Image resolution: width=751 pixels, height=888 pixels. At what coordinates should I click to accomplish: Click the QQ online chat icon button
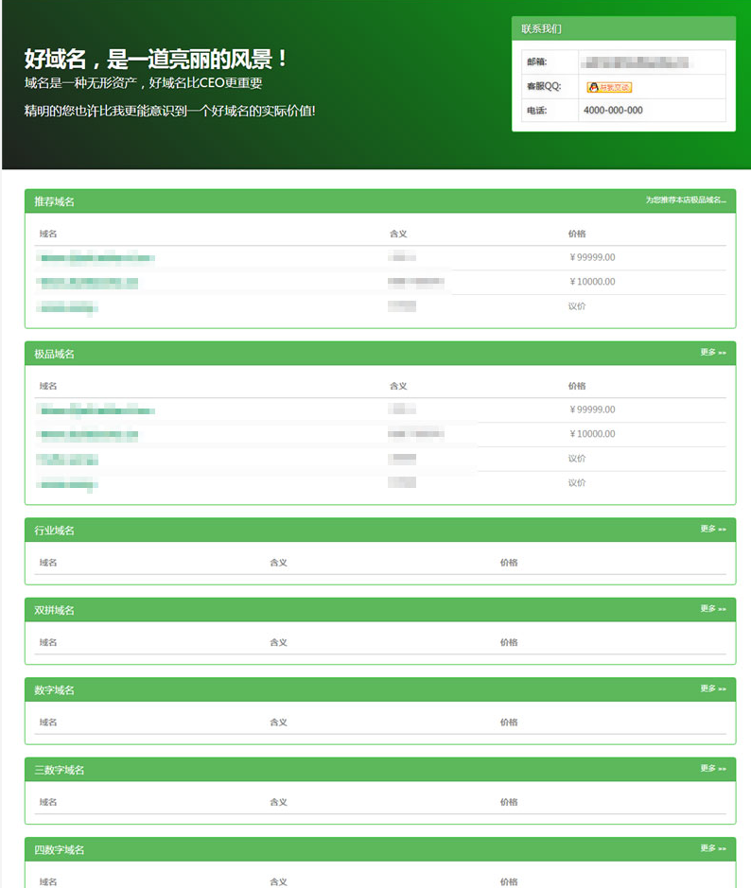[x=609, y=87]
